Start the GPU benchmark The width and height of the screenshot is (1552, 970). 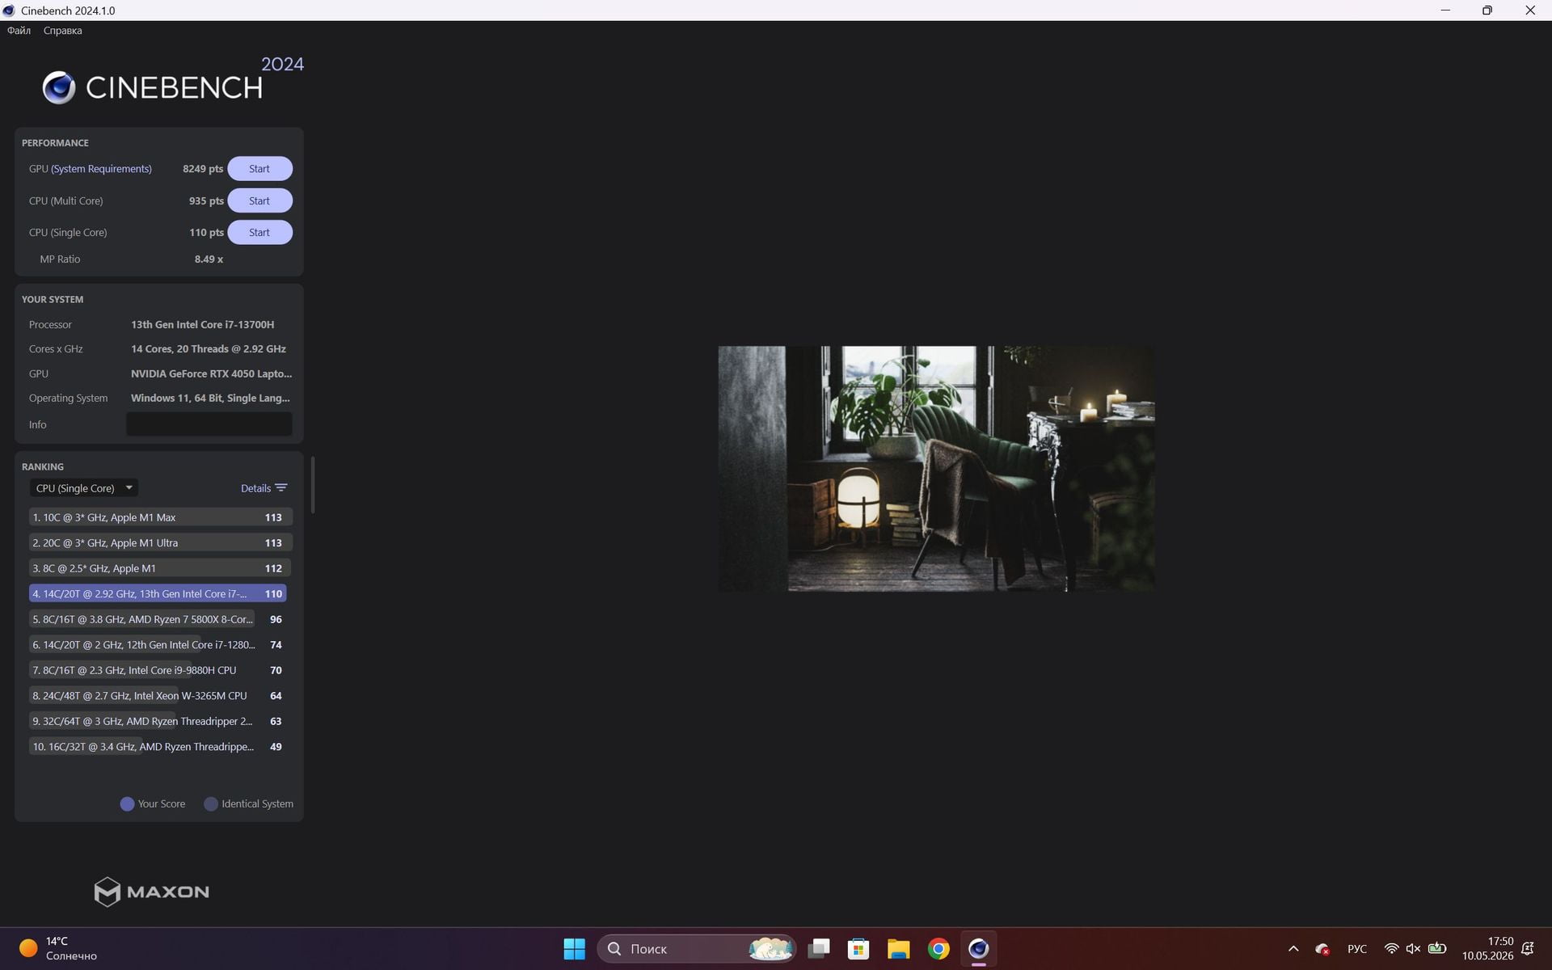259,169
